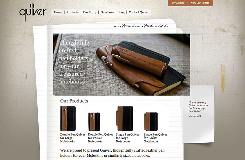Click the Our Products heading

(x=74, y=101)
